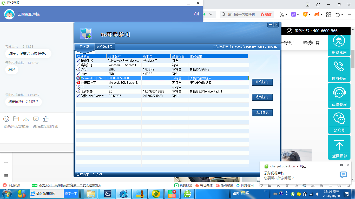Click the emoji smiley icon in chat toolbar

6,119
